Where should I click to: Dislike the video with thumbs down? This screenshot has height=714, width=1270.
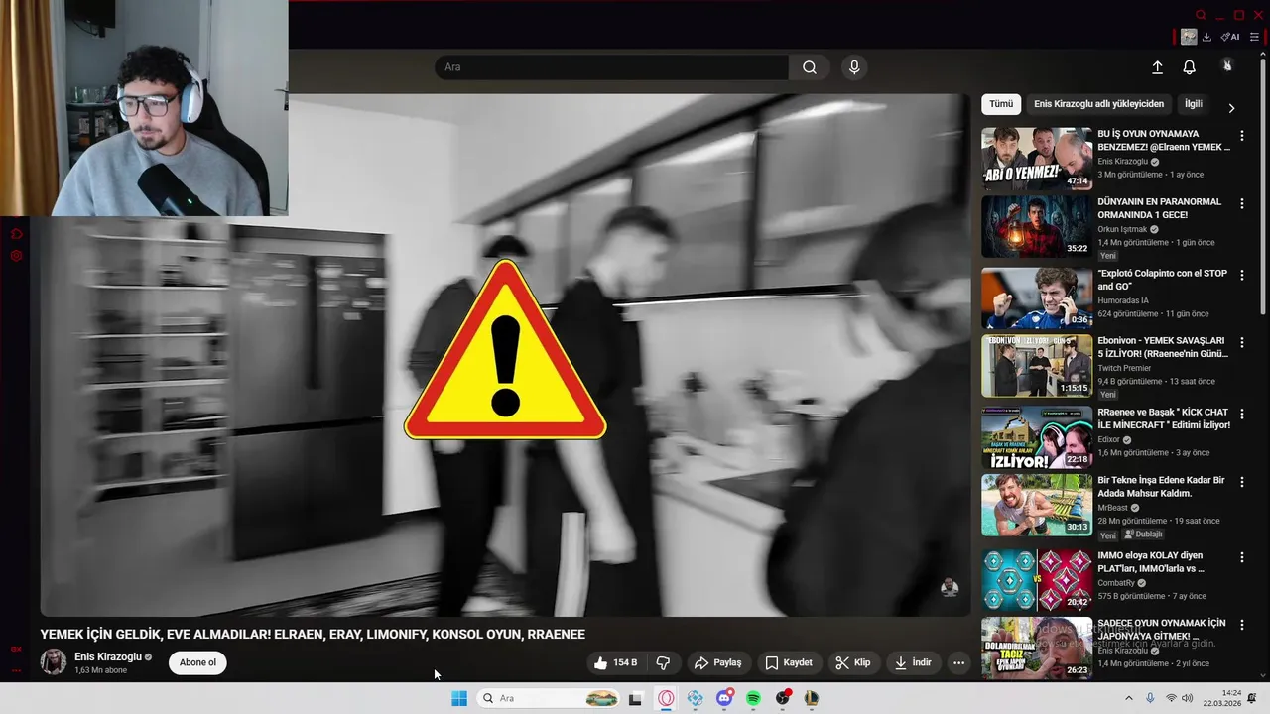[663, 662]
